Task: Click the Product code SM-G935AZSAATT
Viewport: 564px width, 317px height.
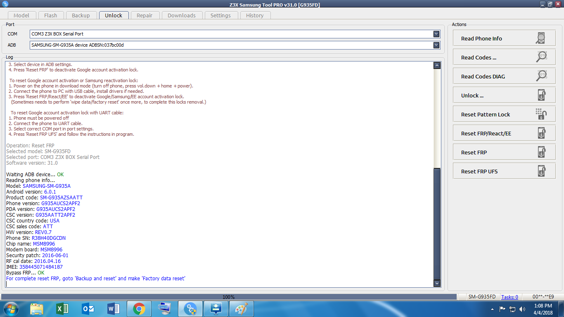Action: pos(61,198)
